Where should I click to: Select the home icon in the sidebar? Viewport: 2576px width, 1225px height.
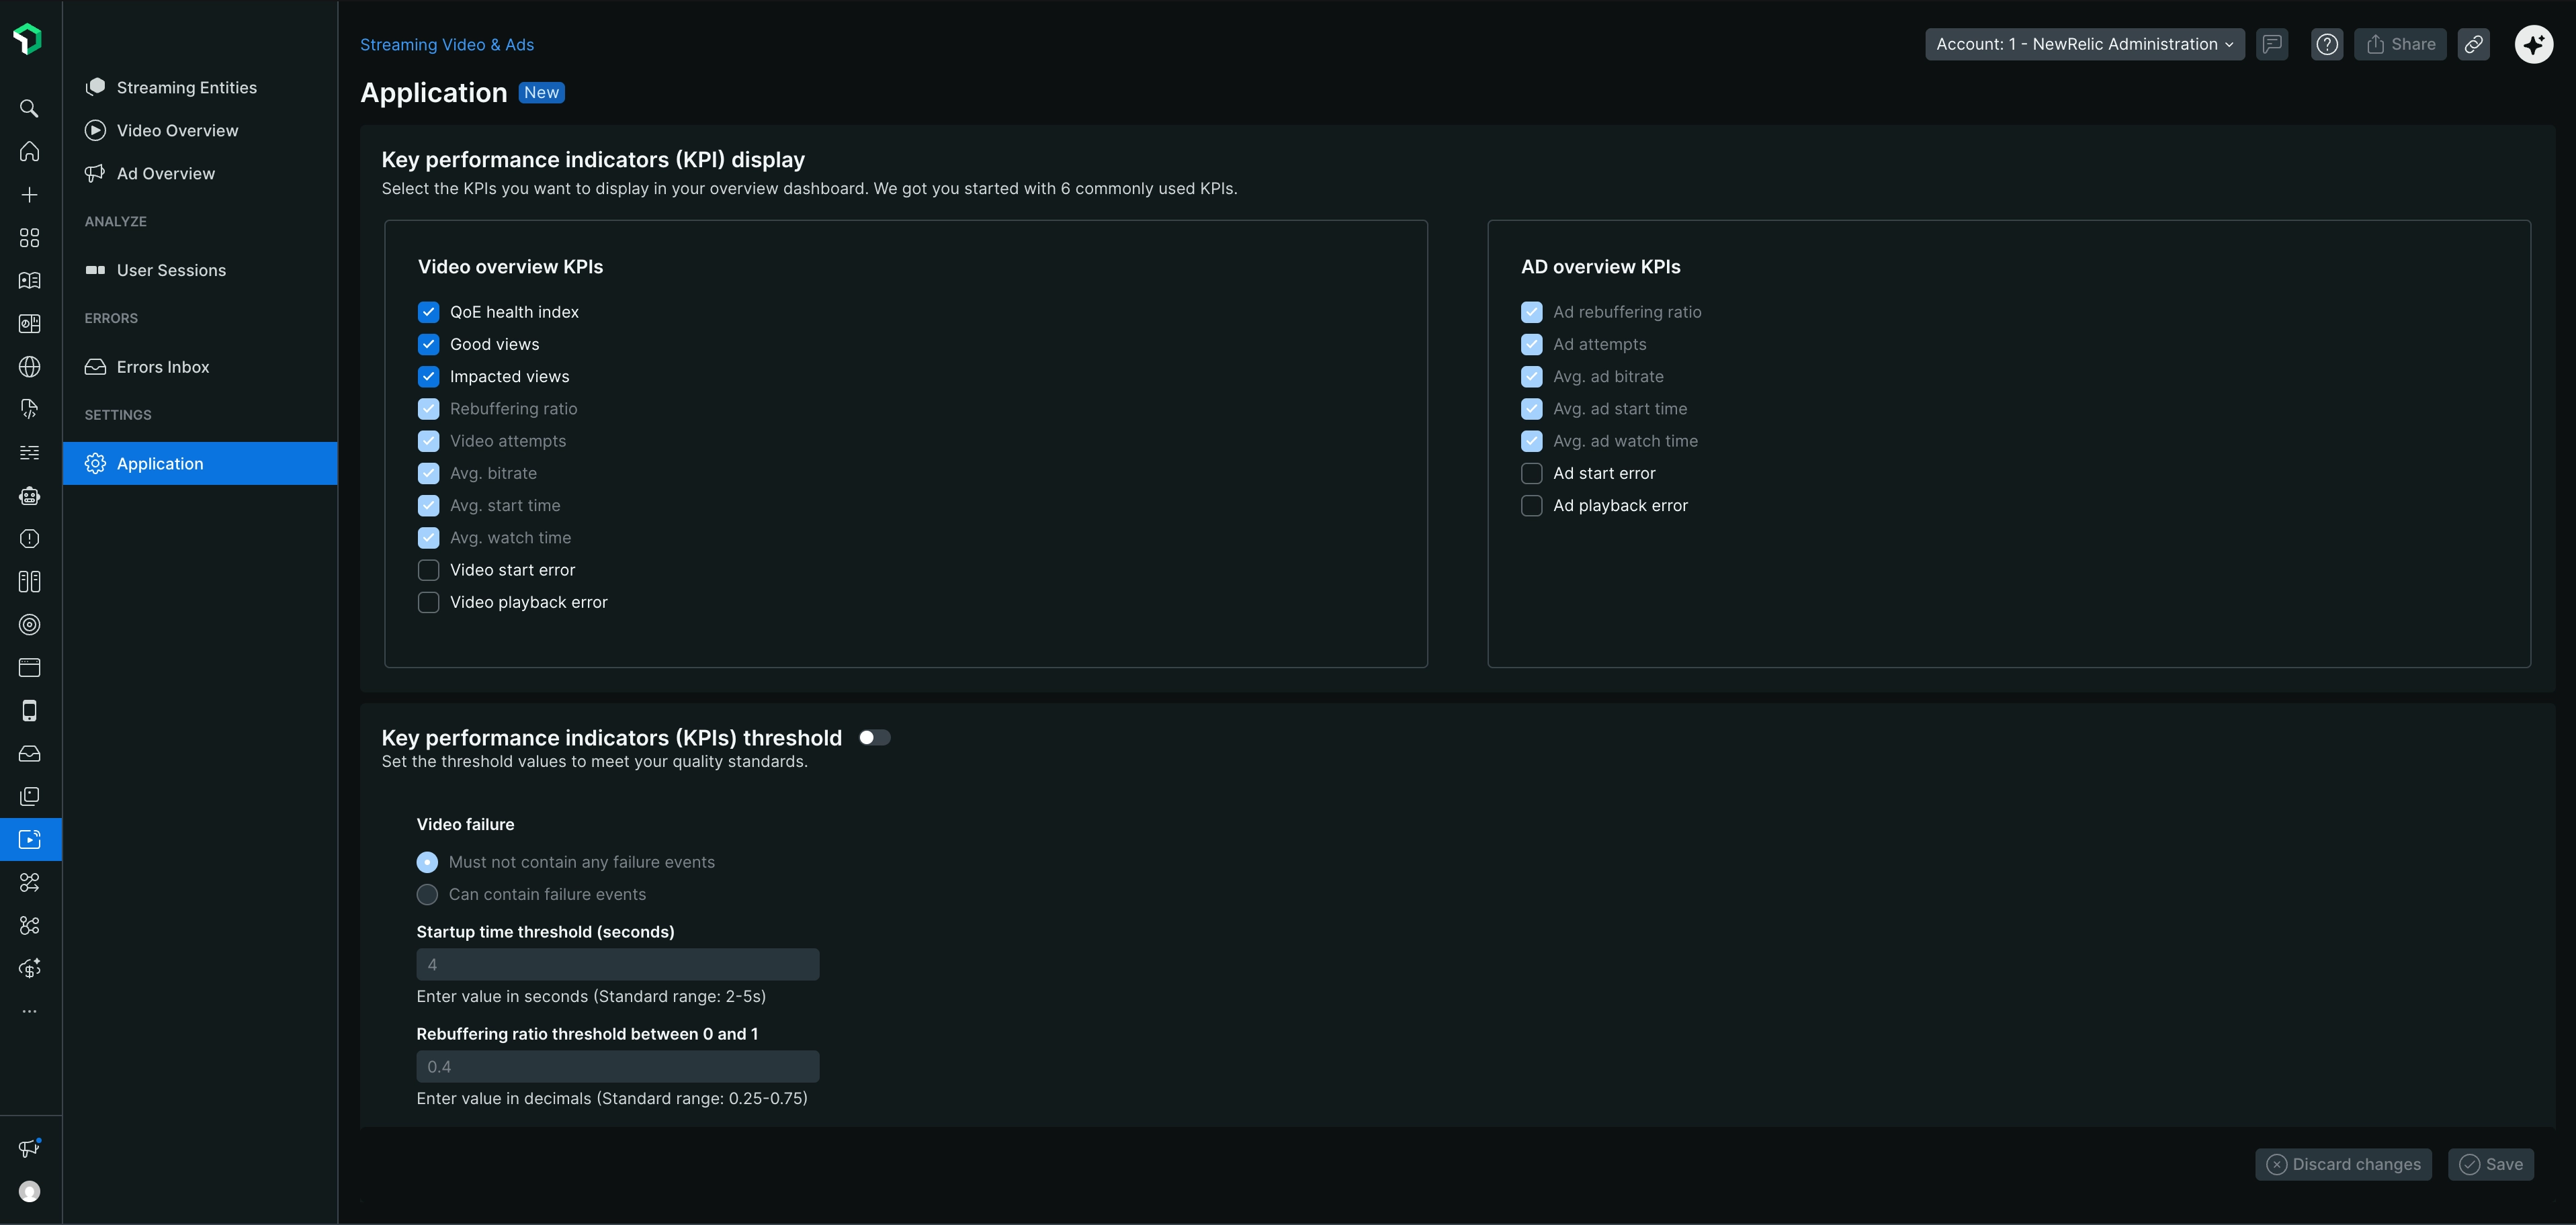click(29, 151)
